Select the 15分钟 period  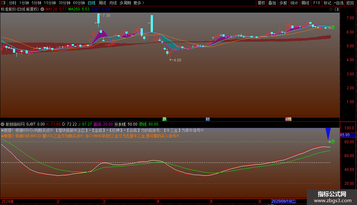pyautogui.click(x=50, y=3)
